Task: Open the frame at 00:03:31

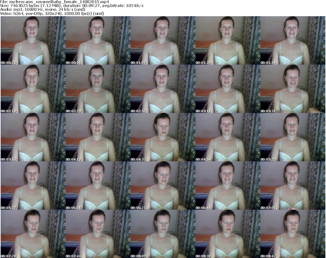Action: (293, 89)
